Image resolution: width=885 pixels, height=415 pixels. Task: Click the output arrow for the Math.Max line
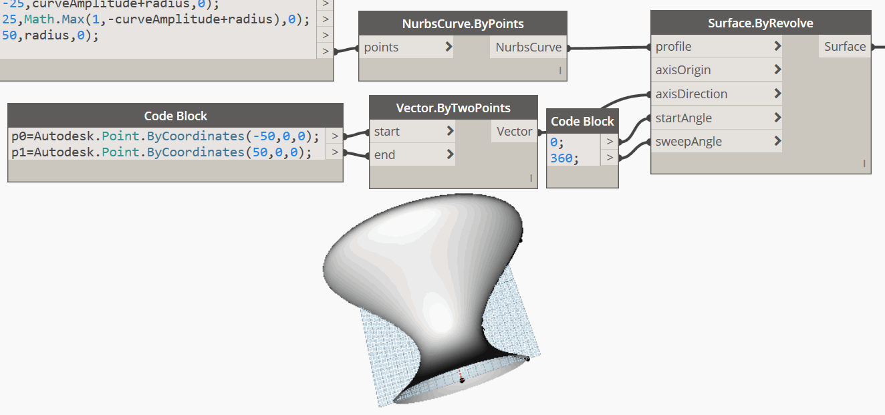pos(326,19)
